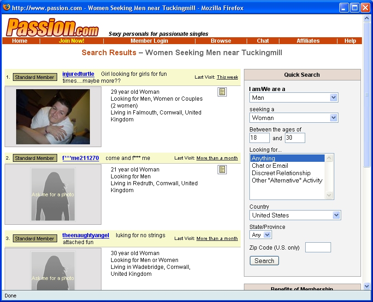This screenshot has width=373, height=302.
Task: Select 'Chat or Email' in Looking for list
Action: click(x=270, y=166)
